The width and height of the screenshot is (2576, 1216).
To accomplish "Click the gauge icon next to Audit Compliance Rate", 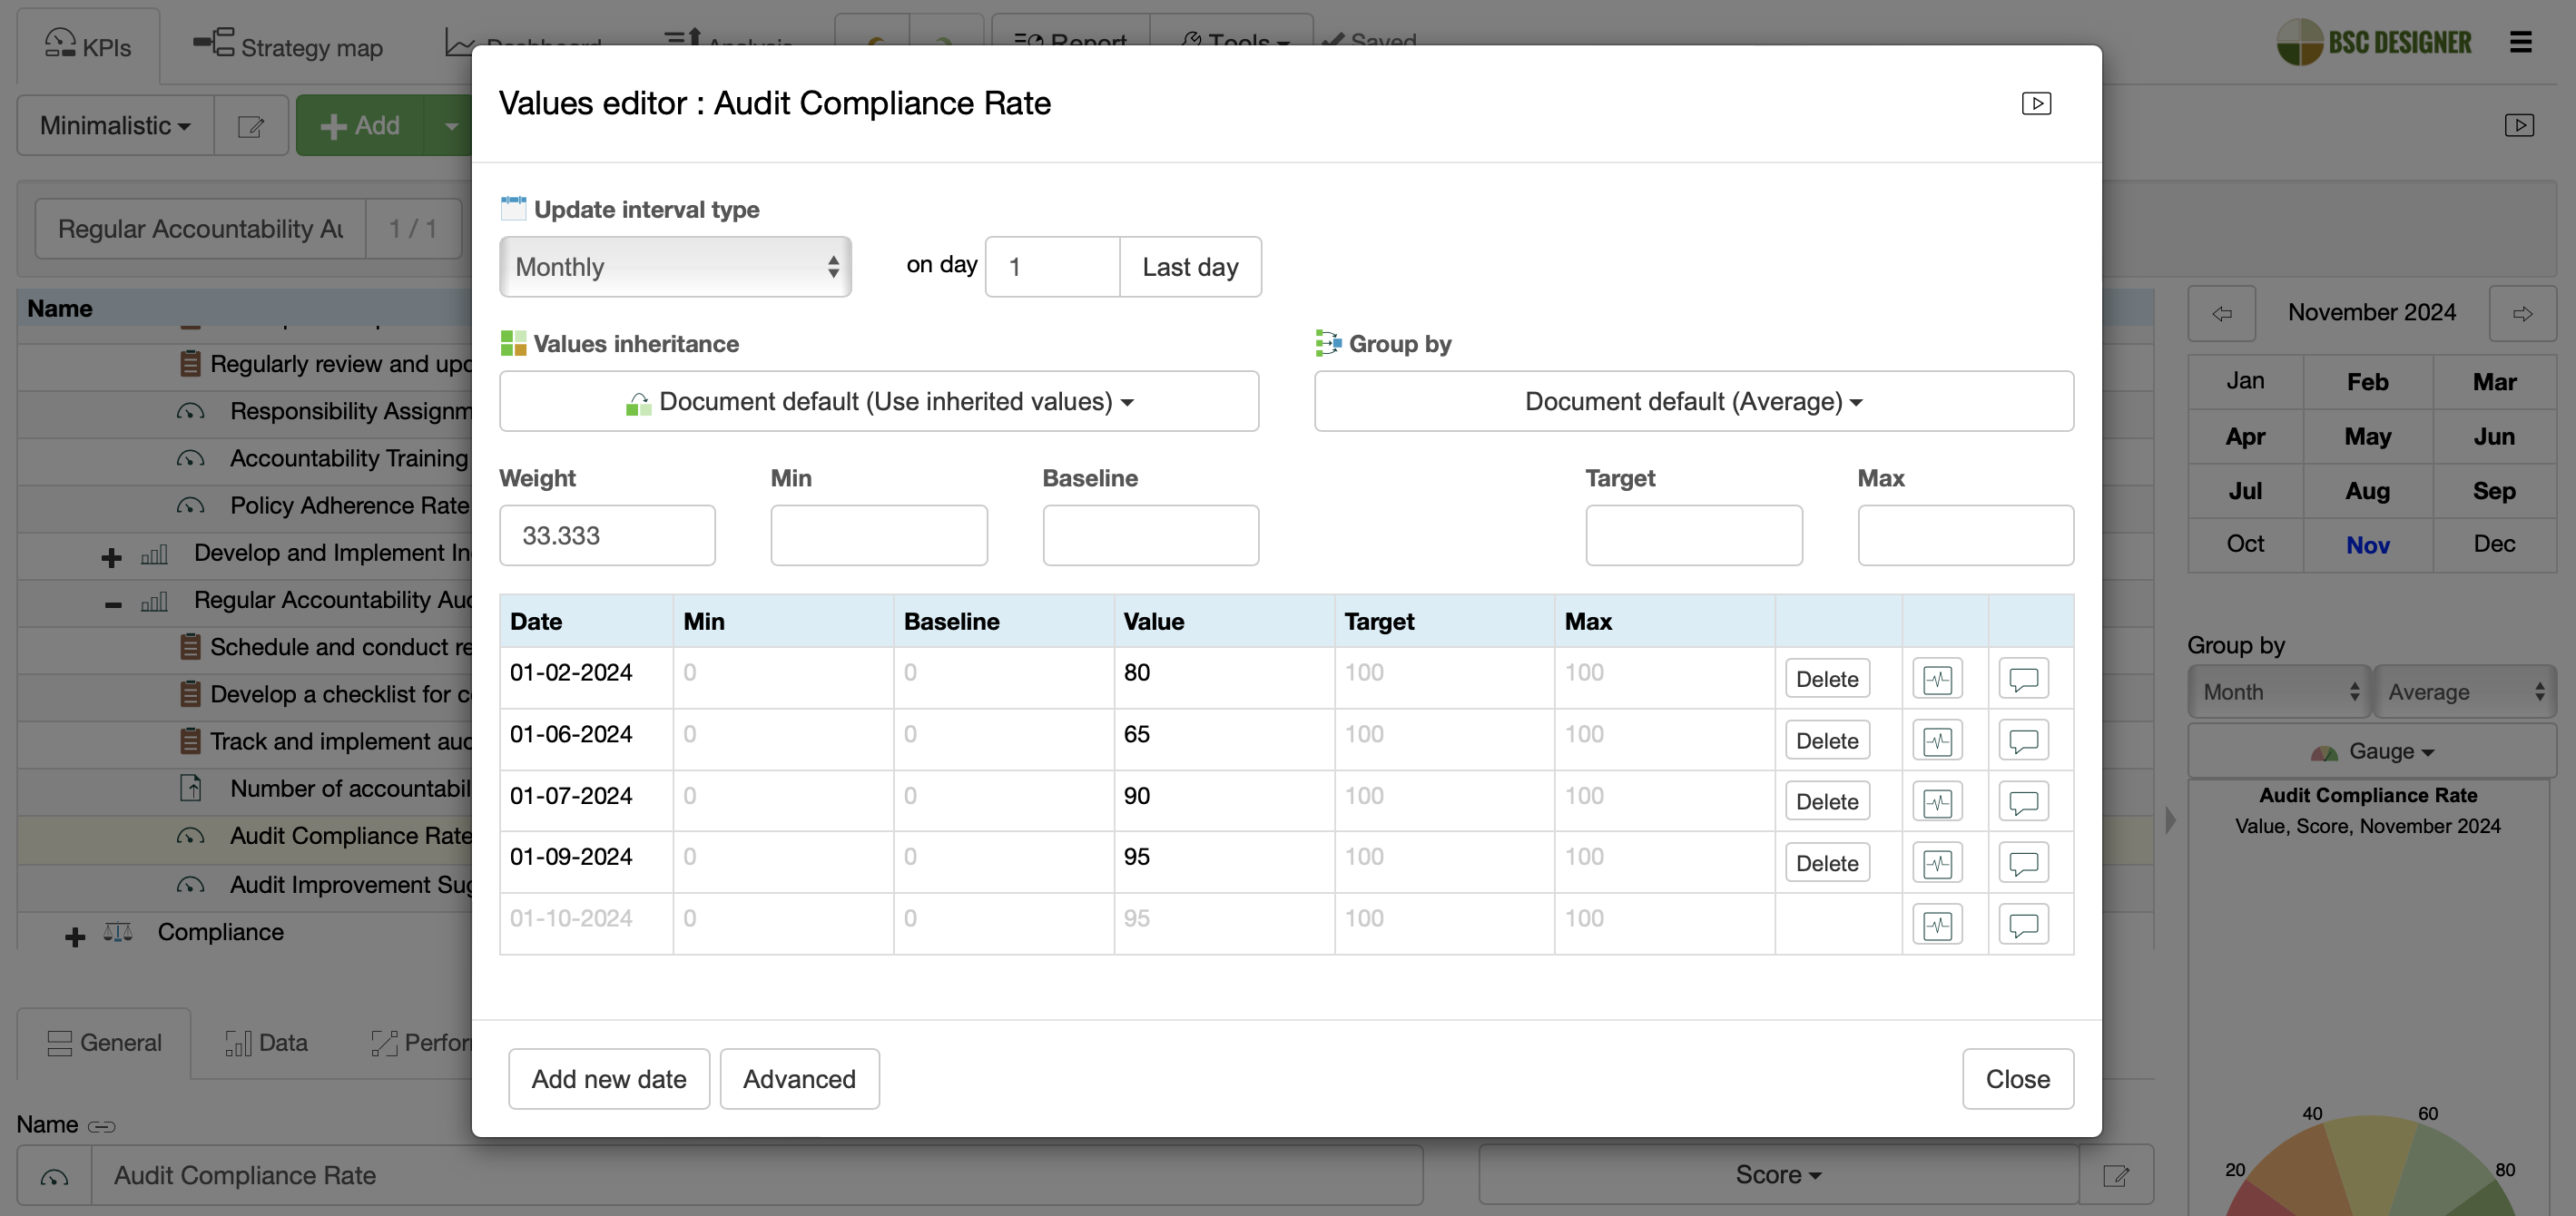I will coord(190,836).
